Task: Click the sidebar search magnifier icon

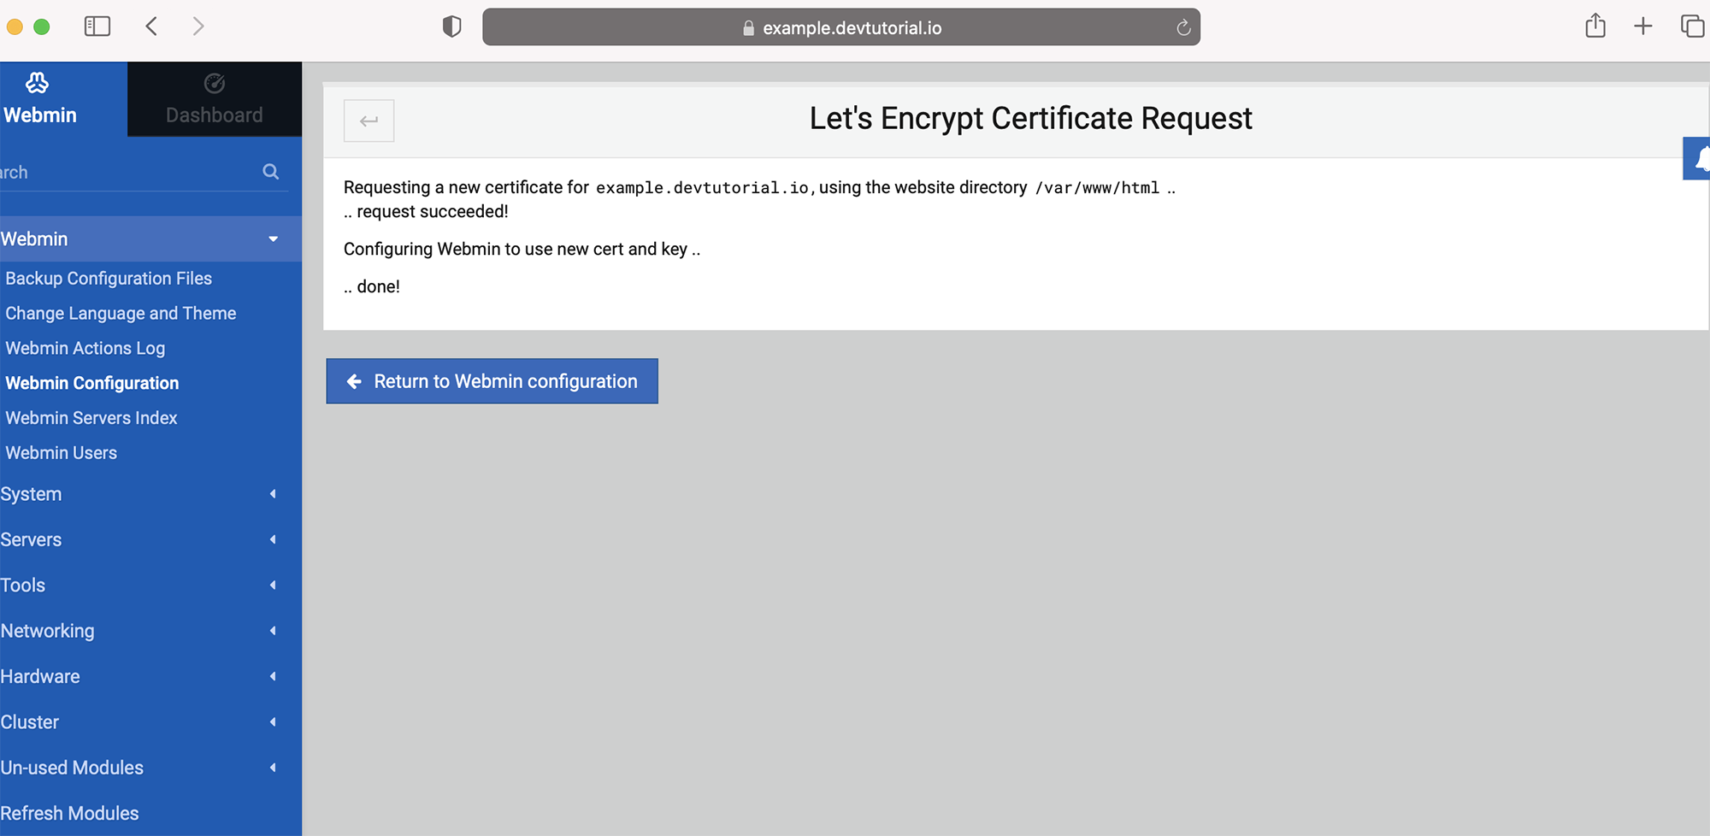Action: [x=271, y=172]
